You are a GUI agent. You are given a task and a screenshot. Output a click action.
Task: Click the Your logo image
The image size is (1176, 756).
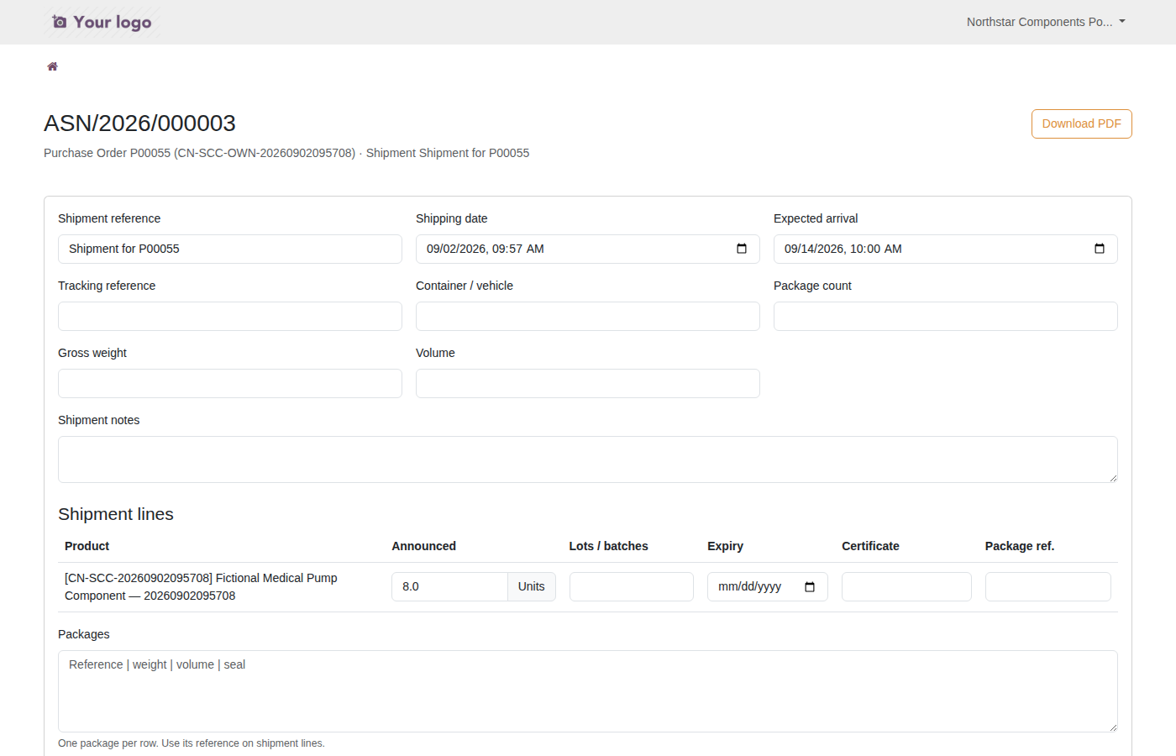coord(102,22)
